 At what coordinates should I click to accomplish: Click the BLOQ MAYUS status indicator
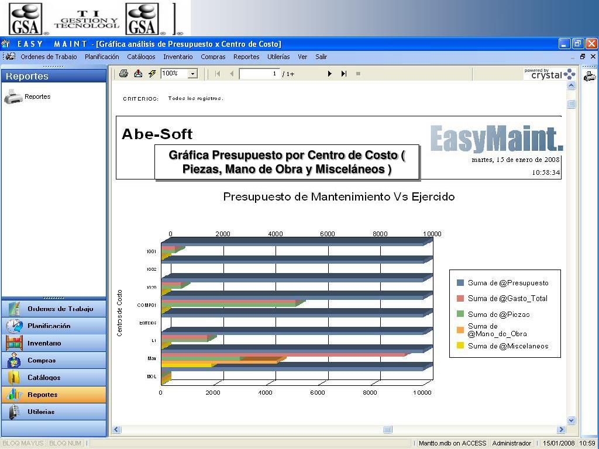[x=23, y=443]
